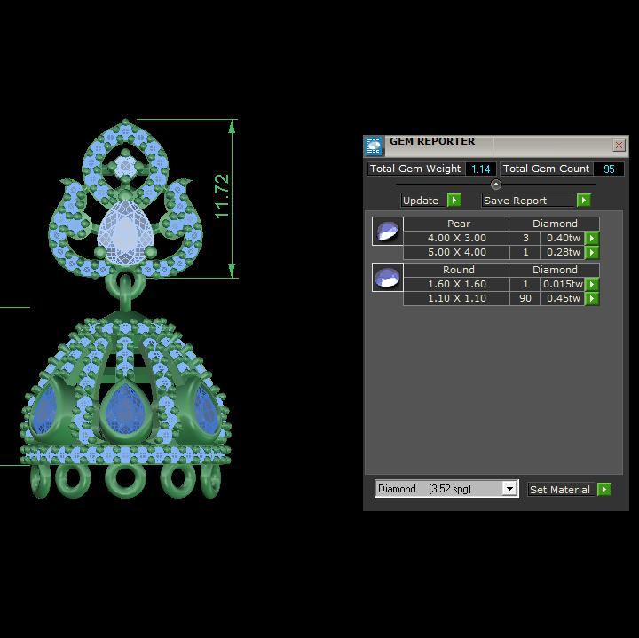
Task: Select the Round gem thumbnail
Action: click(x=388, y=277)
